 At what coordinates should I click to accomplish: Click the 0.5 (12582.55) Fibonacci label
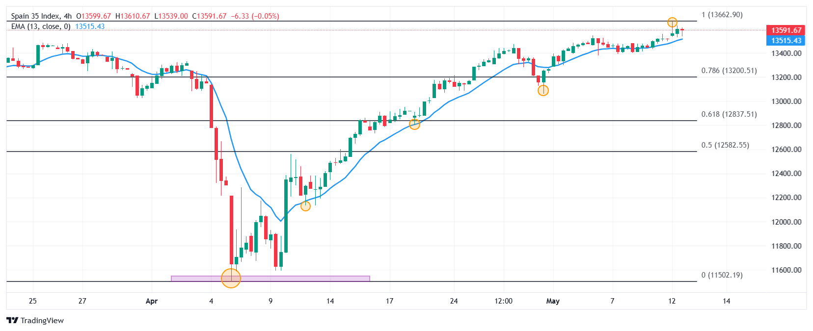click(x=725, y=145)
